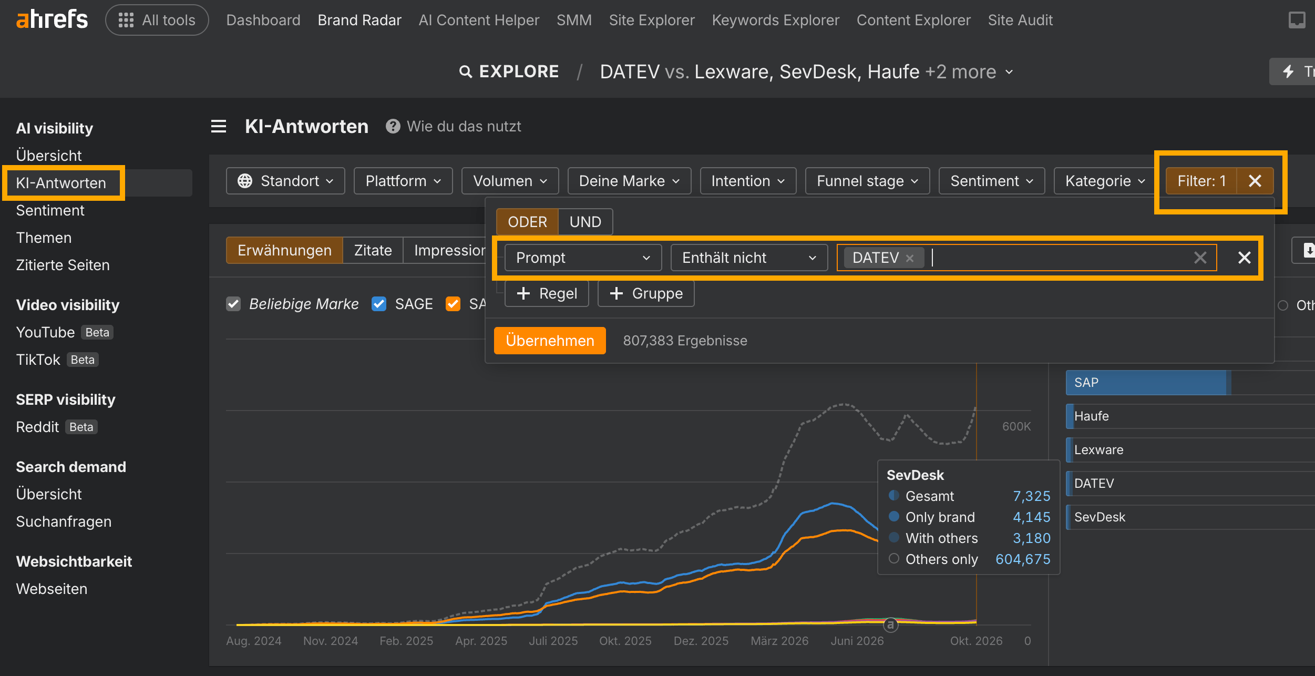Expand the Standort dropdown
1315x676 pixels.
285,181
